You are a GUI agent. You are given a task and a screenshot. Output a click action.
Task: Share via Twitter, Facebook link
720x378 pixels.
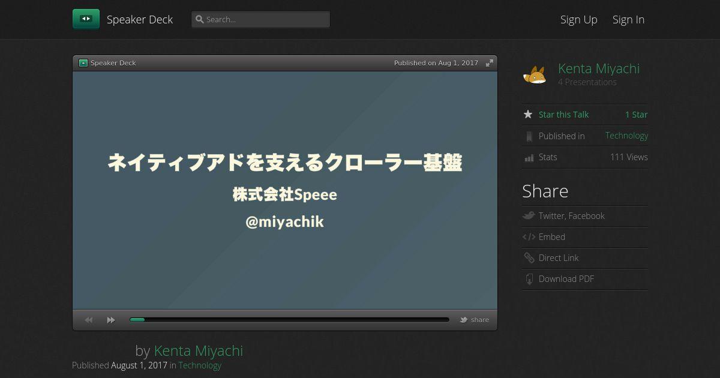(572, 216)
